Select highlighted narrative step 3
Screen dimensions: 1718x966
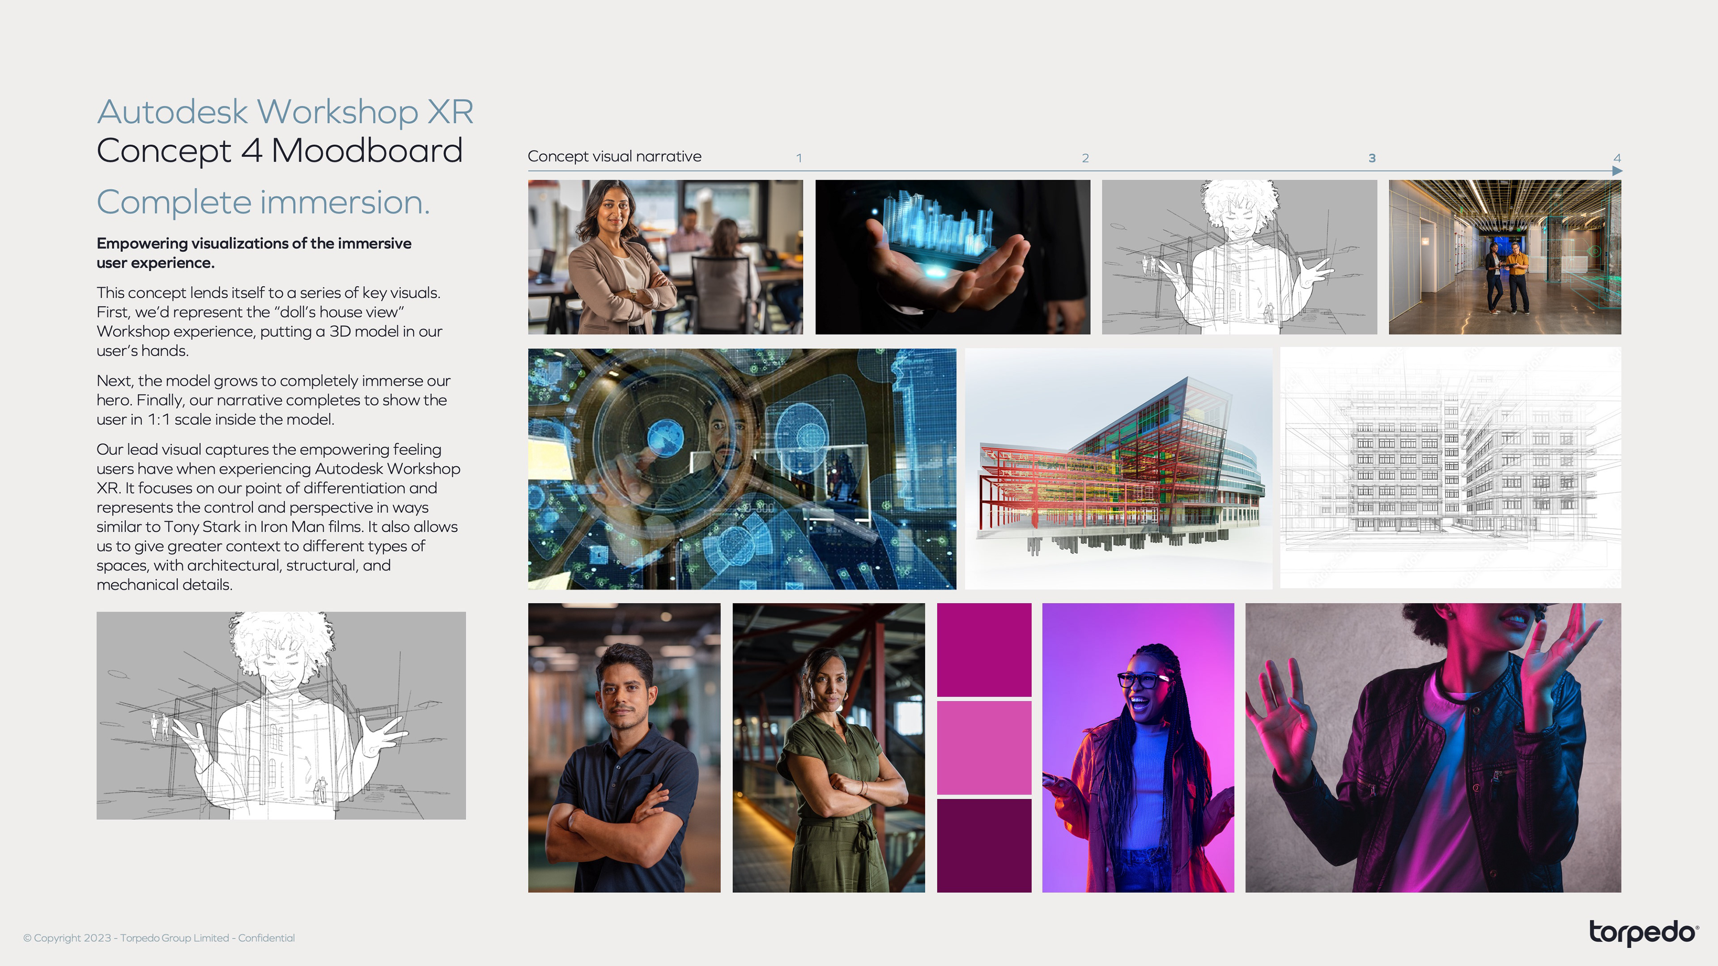click(x=1372, y=158)
